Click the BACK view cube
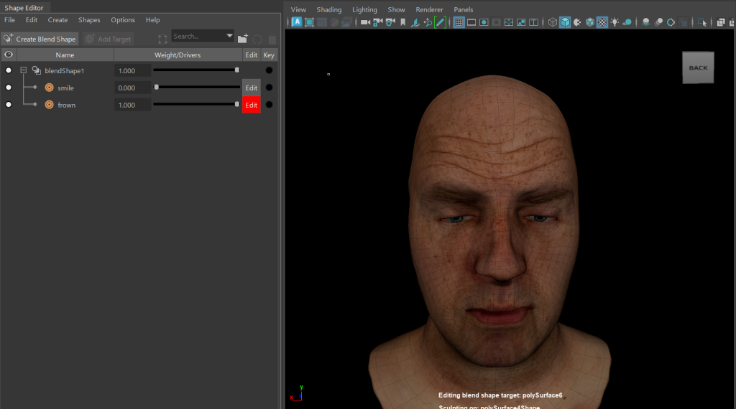This screenshot has height=409, width=736. click(x=698, y=68)
